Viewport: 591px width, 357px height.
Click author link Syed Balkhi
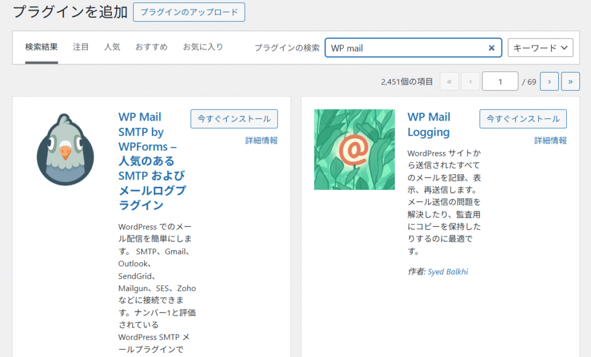pos(448,271)
